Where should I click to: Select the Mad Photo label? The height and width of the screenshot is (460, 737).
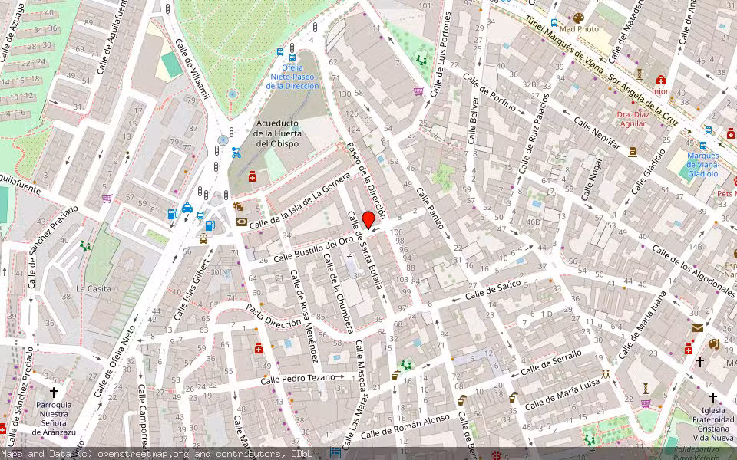click(579, 28)
